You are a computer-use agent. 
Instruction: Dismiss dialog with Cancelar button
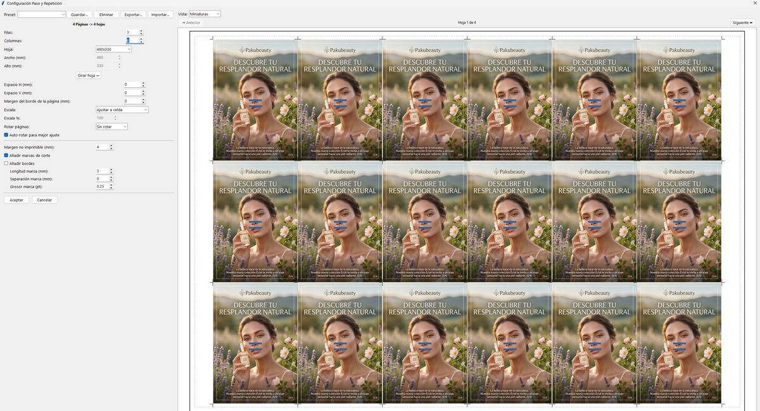coord(44,200)
